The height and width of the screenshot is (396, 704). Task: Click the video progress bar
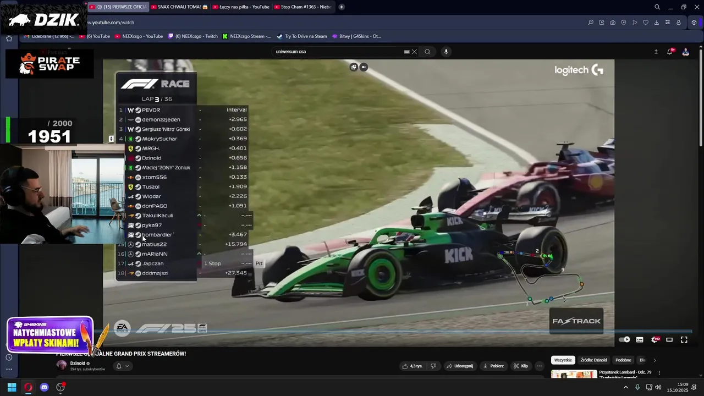pyautogui.click(x=396, y=332)
